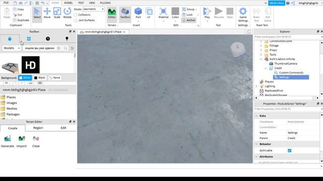323x181 pixels.
Task: Open Toolbox Marketplace tab
Action: 10,39
